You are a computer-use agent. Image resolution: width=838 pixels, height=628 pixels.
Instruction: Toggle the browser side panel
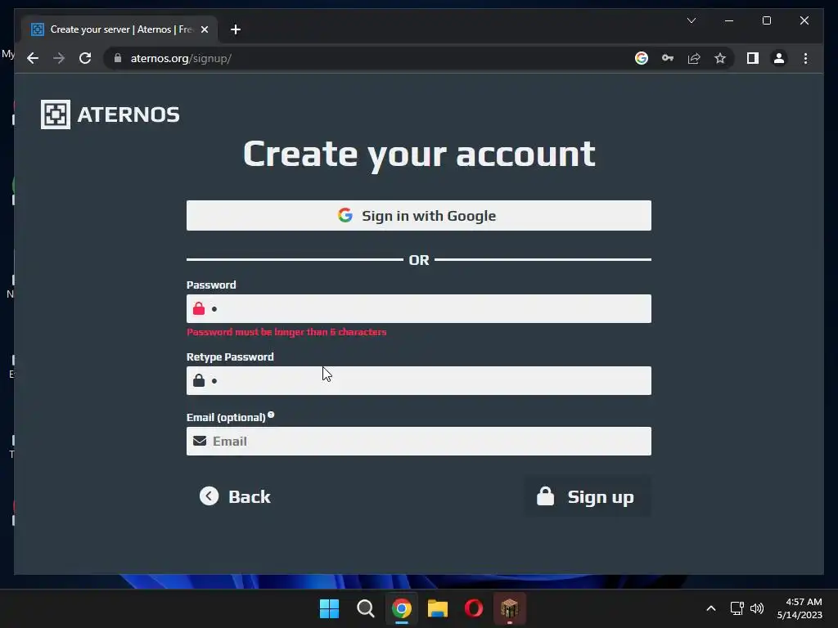(753, 58)
